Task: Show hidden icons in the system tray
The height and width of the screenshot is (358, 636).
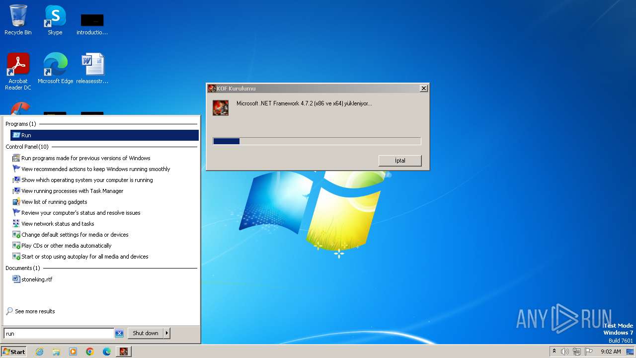Action: (554, 352)
